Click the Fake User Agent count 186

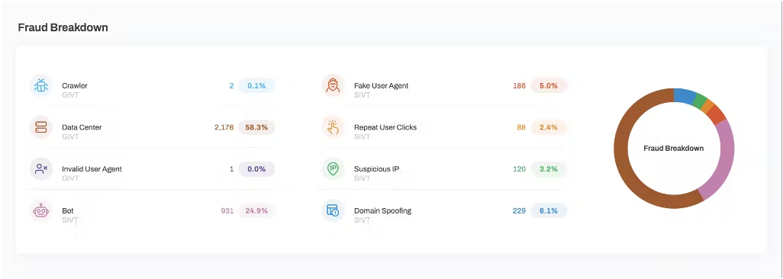[520, 86]
